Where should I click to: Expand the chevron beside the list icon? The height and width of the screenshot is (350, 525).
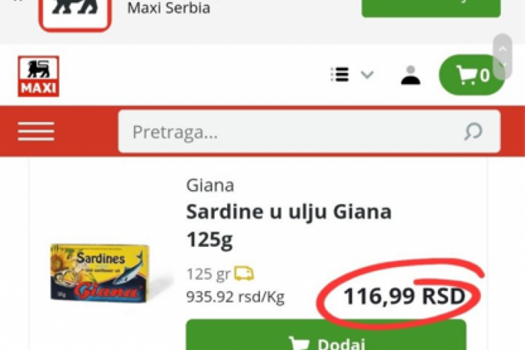click(367, 75)
